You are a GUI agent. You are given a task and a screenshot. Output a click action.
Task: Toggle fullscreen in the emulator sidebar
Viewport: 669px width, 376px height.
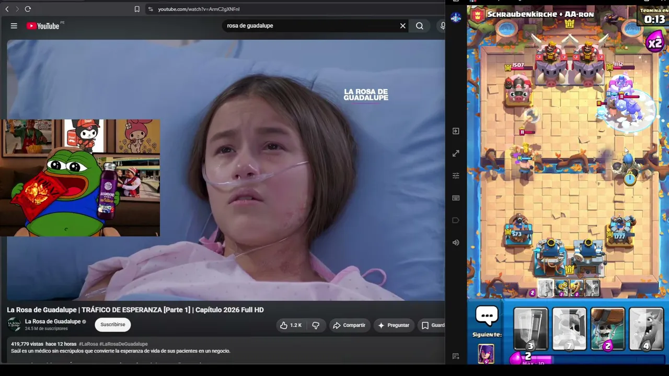click(x=456, y=154)
